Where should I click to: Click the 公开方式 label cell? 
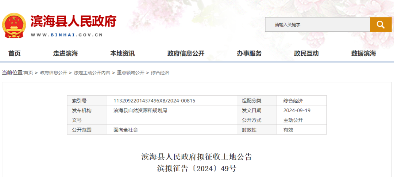pos(257,120)
